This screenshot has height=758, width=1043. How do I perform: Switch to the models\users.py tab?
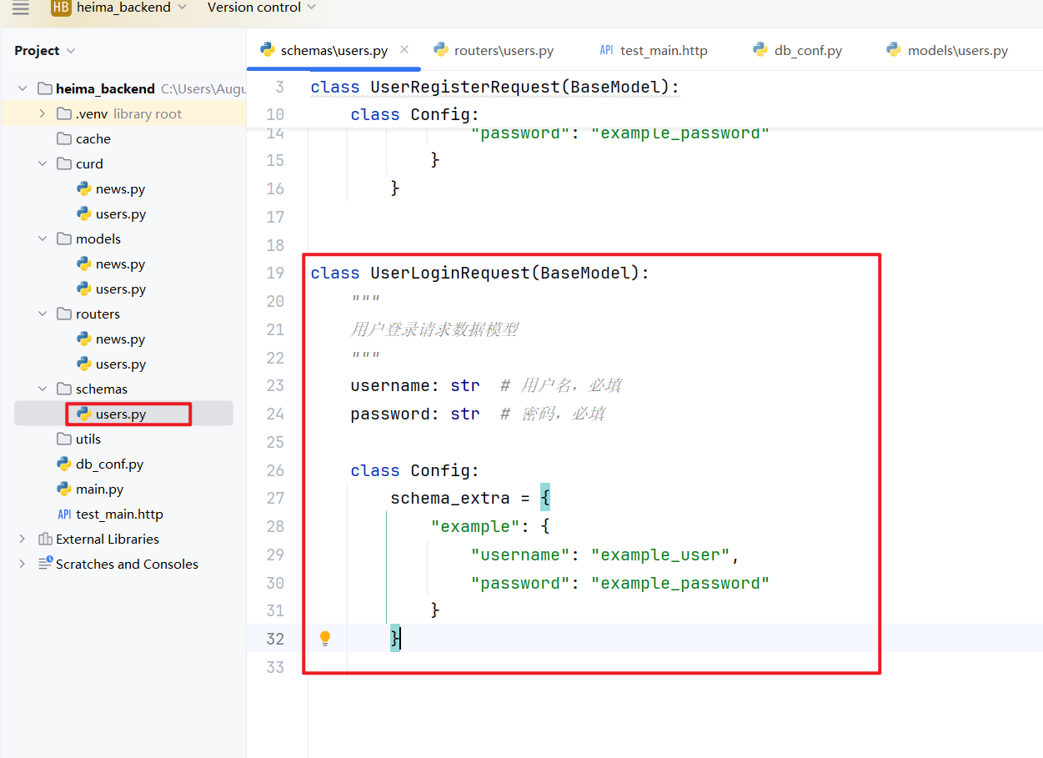pos(956,51)
